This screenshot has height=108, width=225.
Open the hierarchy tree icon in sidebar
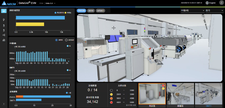[x=4, y=35]
